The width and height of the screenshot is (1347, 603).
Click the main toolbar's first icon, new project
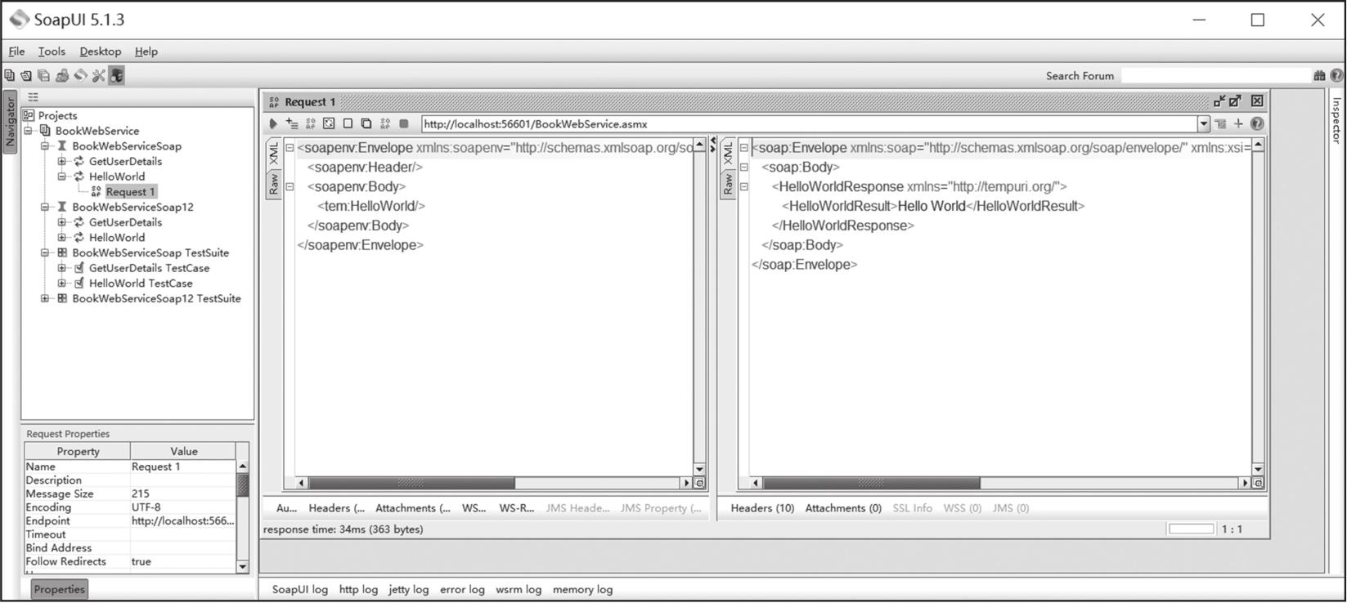(9, 75)
